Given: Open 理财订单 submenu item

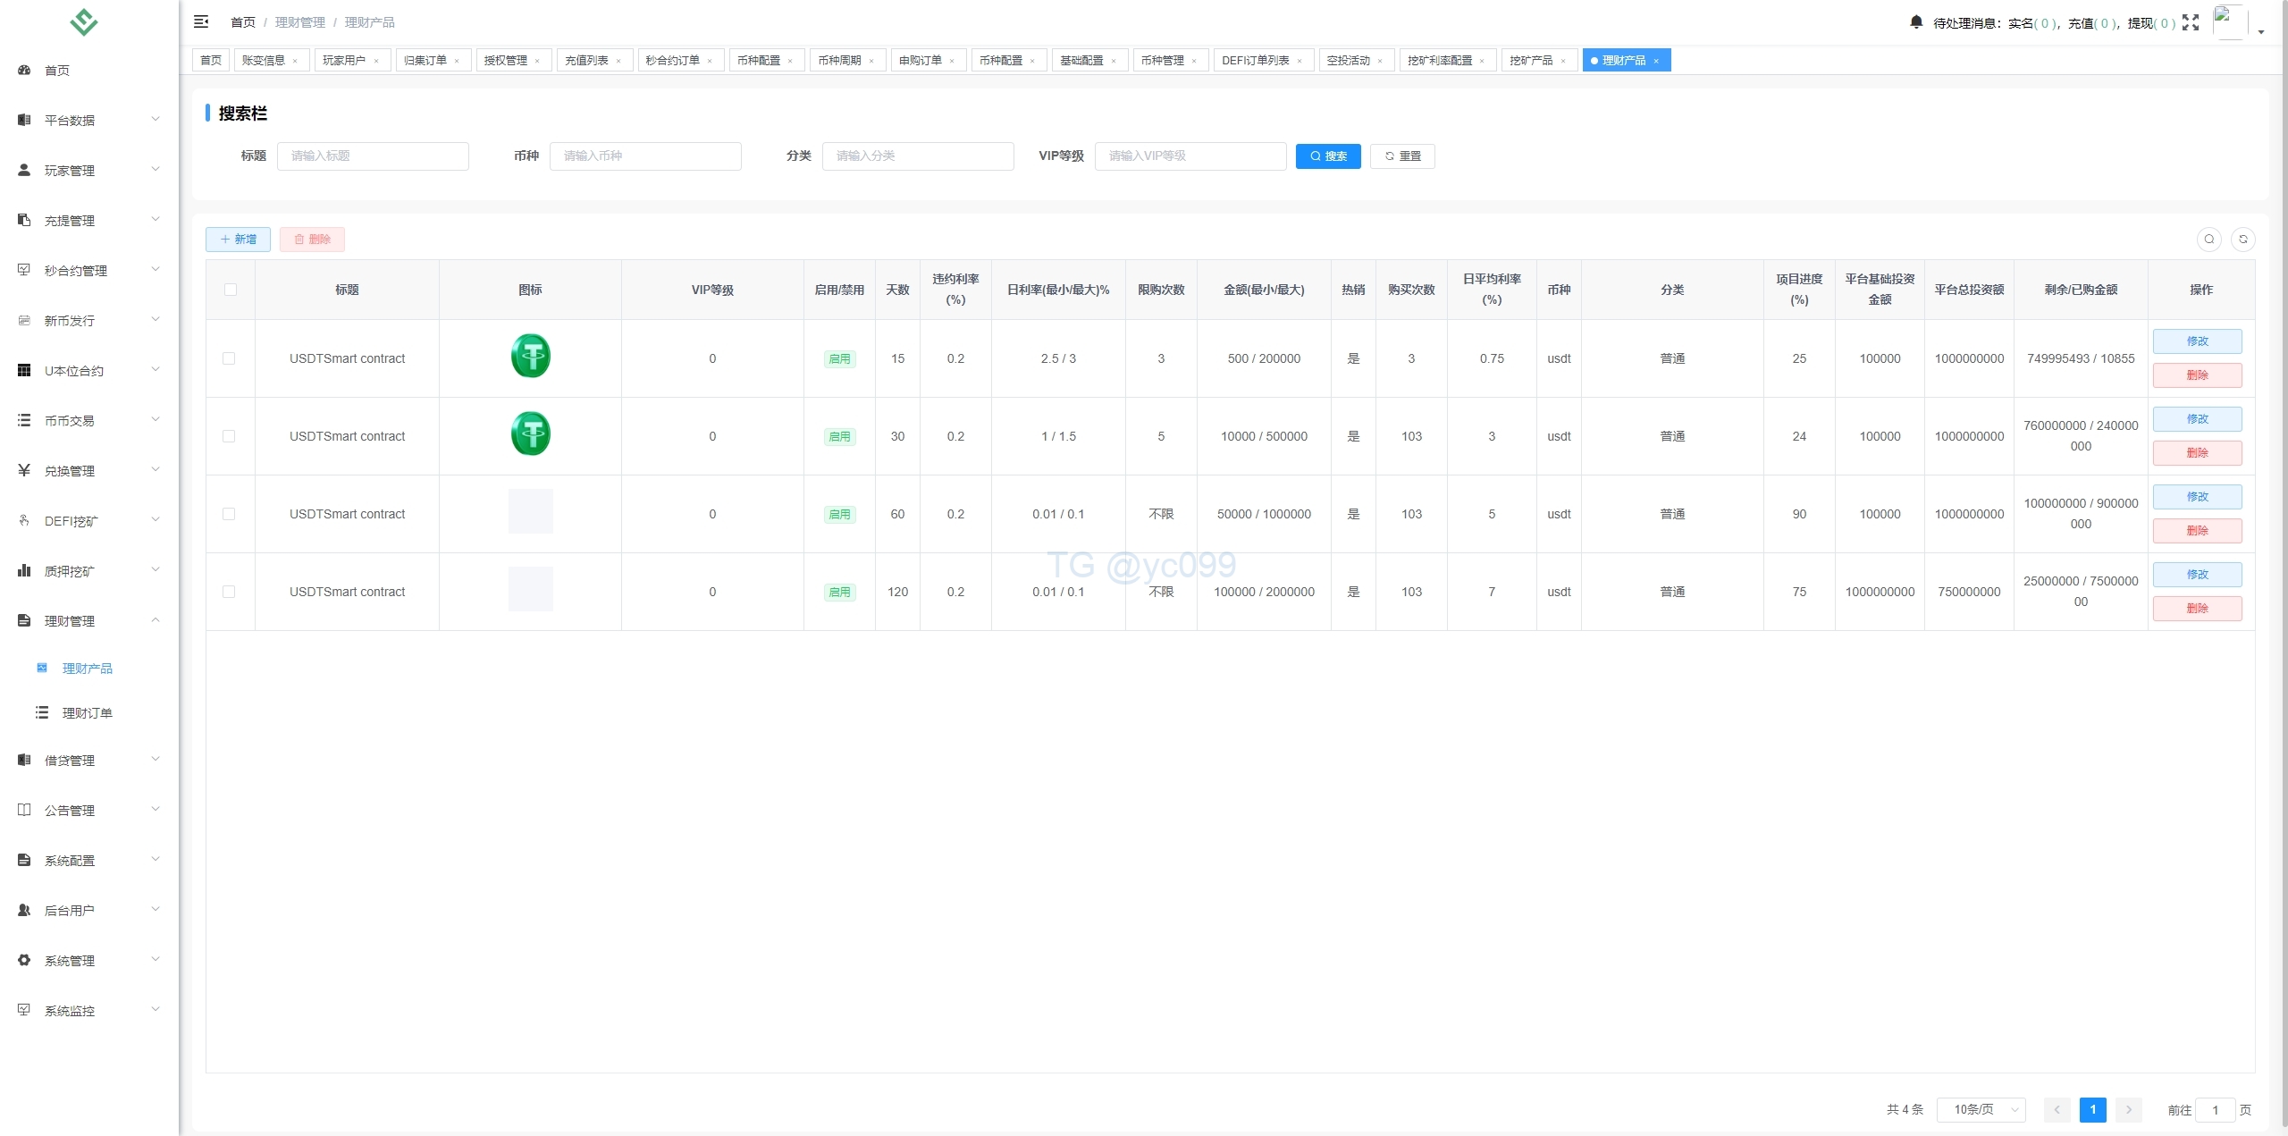Looking at the screenshot, I should click(87, 712).
